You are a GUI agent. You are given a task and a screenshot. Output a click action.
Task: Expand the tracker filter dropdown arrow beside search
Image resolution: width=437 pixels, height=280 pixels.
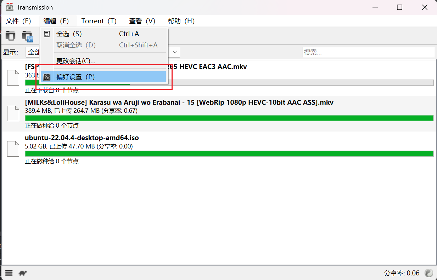175,52
